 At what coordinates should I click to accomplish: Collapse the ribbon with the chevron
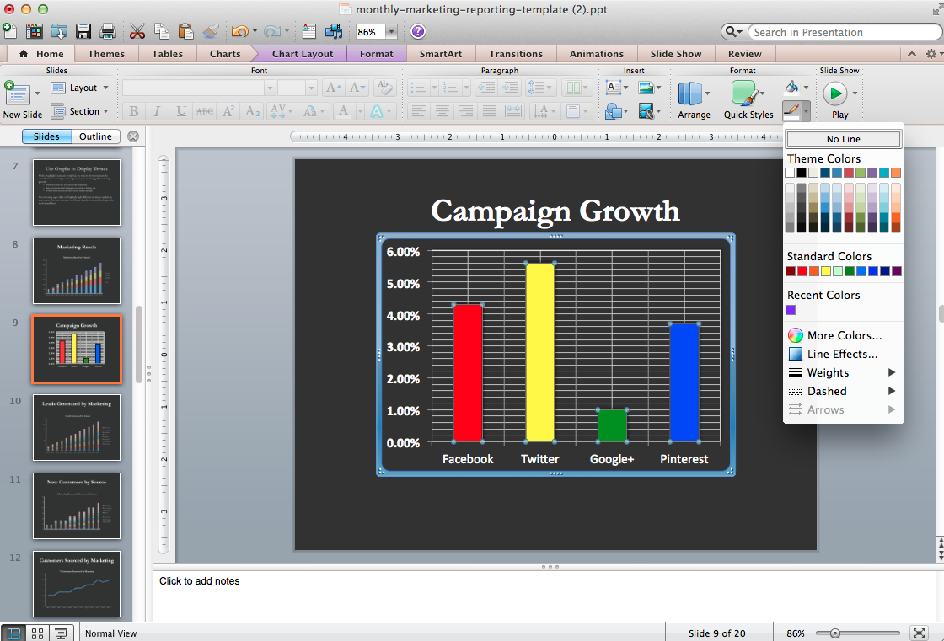pos(911,54)
